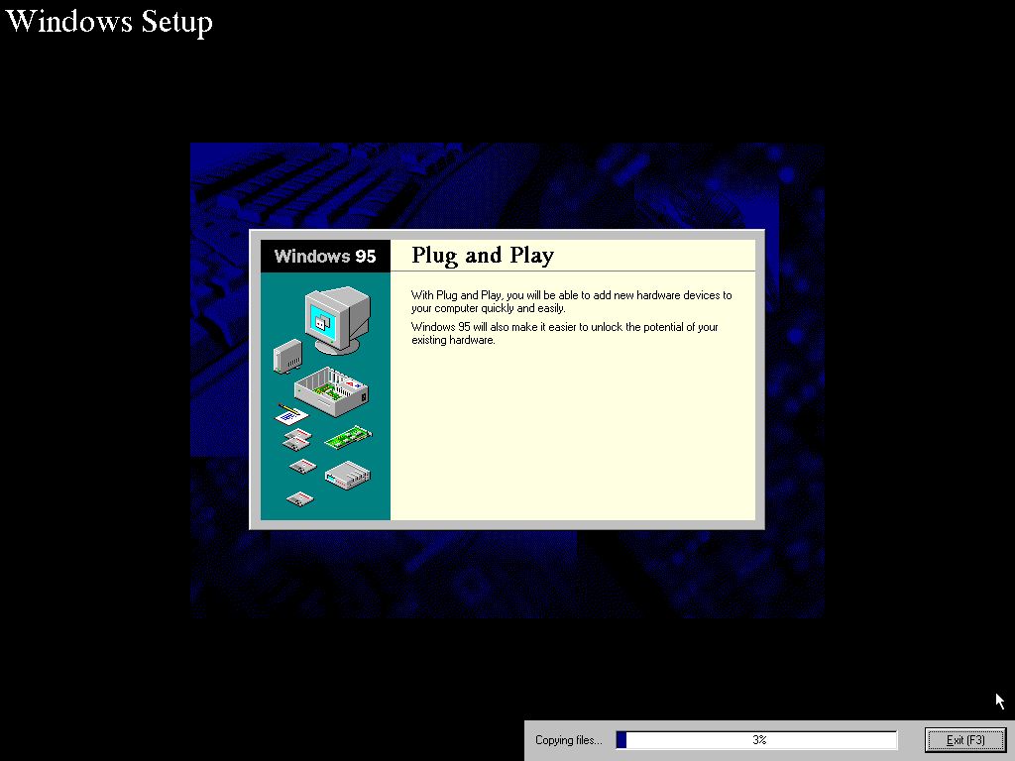The height and width of the screenshot is (761, 1015).
Task: Click the single floppy disk beside the modem
Action: point(302,466)
